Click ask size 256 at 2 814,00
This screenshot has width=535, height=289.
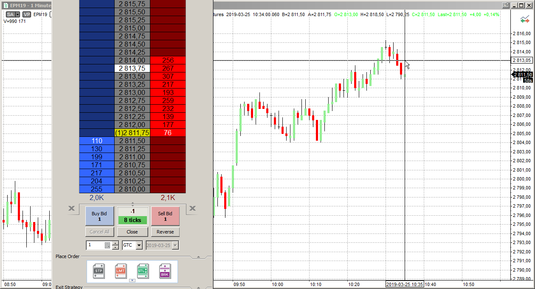tap(168, 60)
